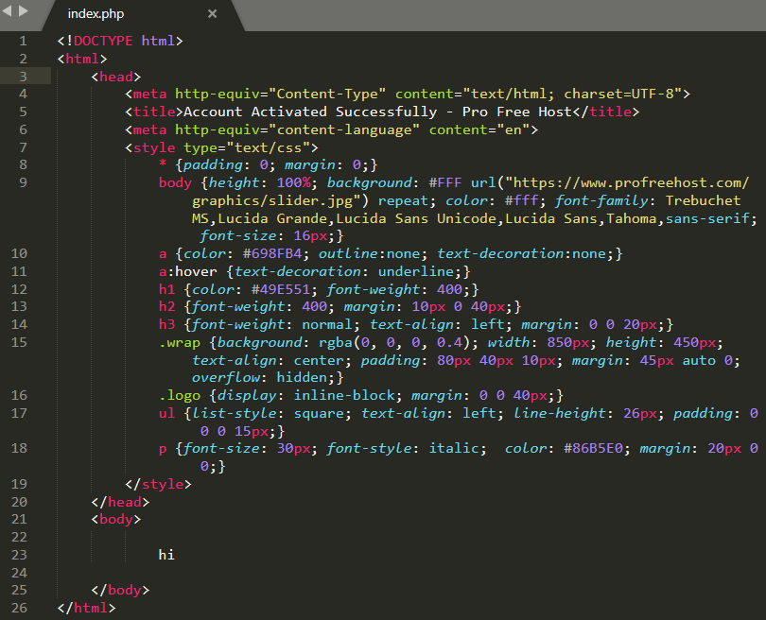The image size is (766, 620).
Task: Click the closing head tag
Action: pyautogui.click(x=120, y=502)
